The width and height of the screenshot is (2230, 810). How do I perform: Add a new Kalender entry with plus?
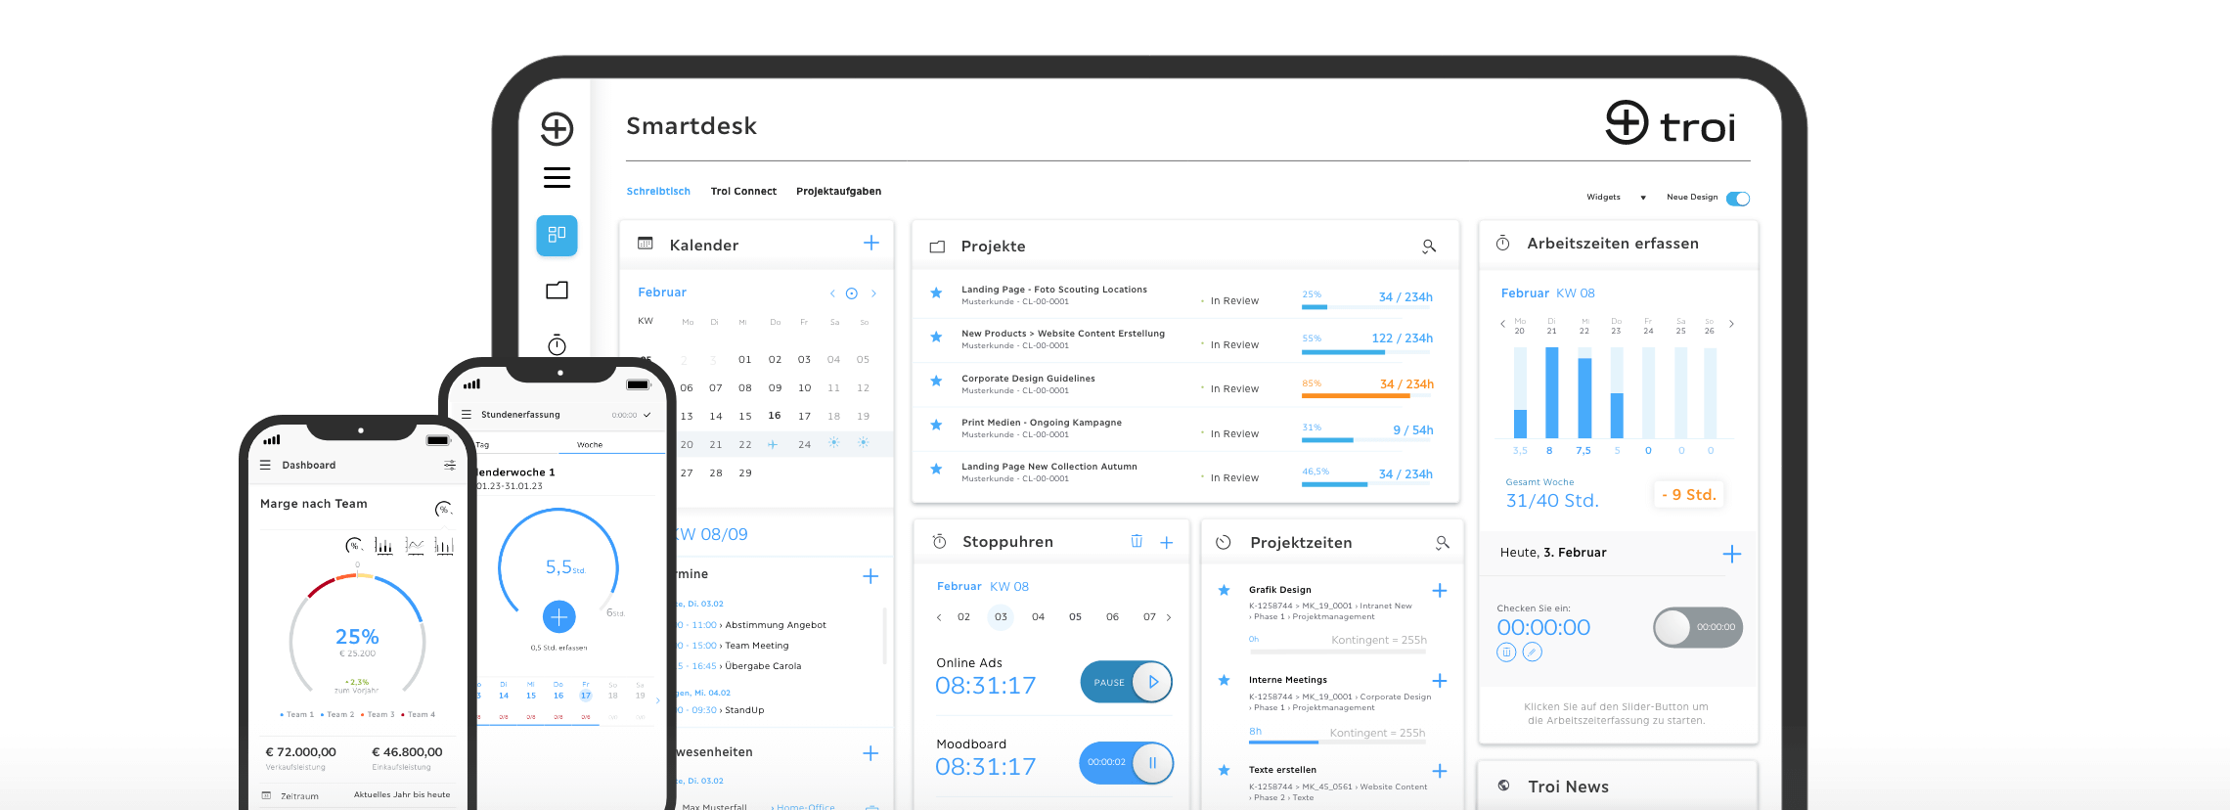pos(870,243)
